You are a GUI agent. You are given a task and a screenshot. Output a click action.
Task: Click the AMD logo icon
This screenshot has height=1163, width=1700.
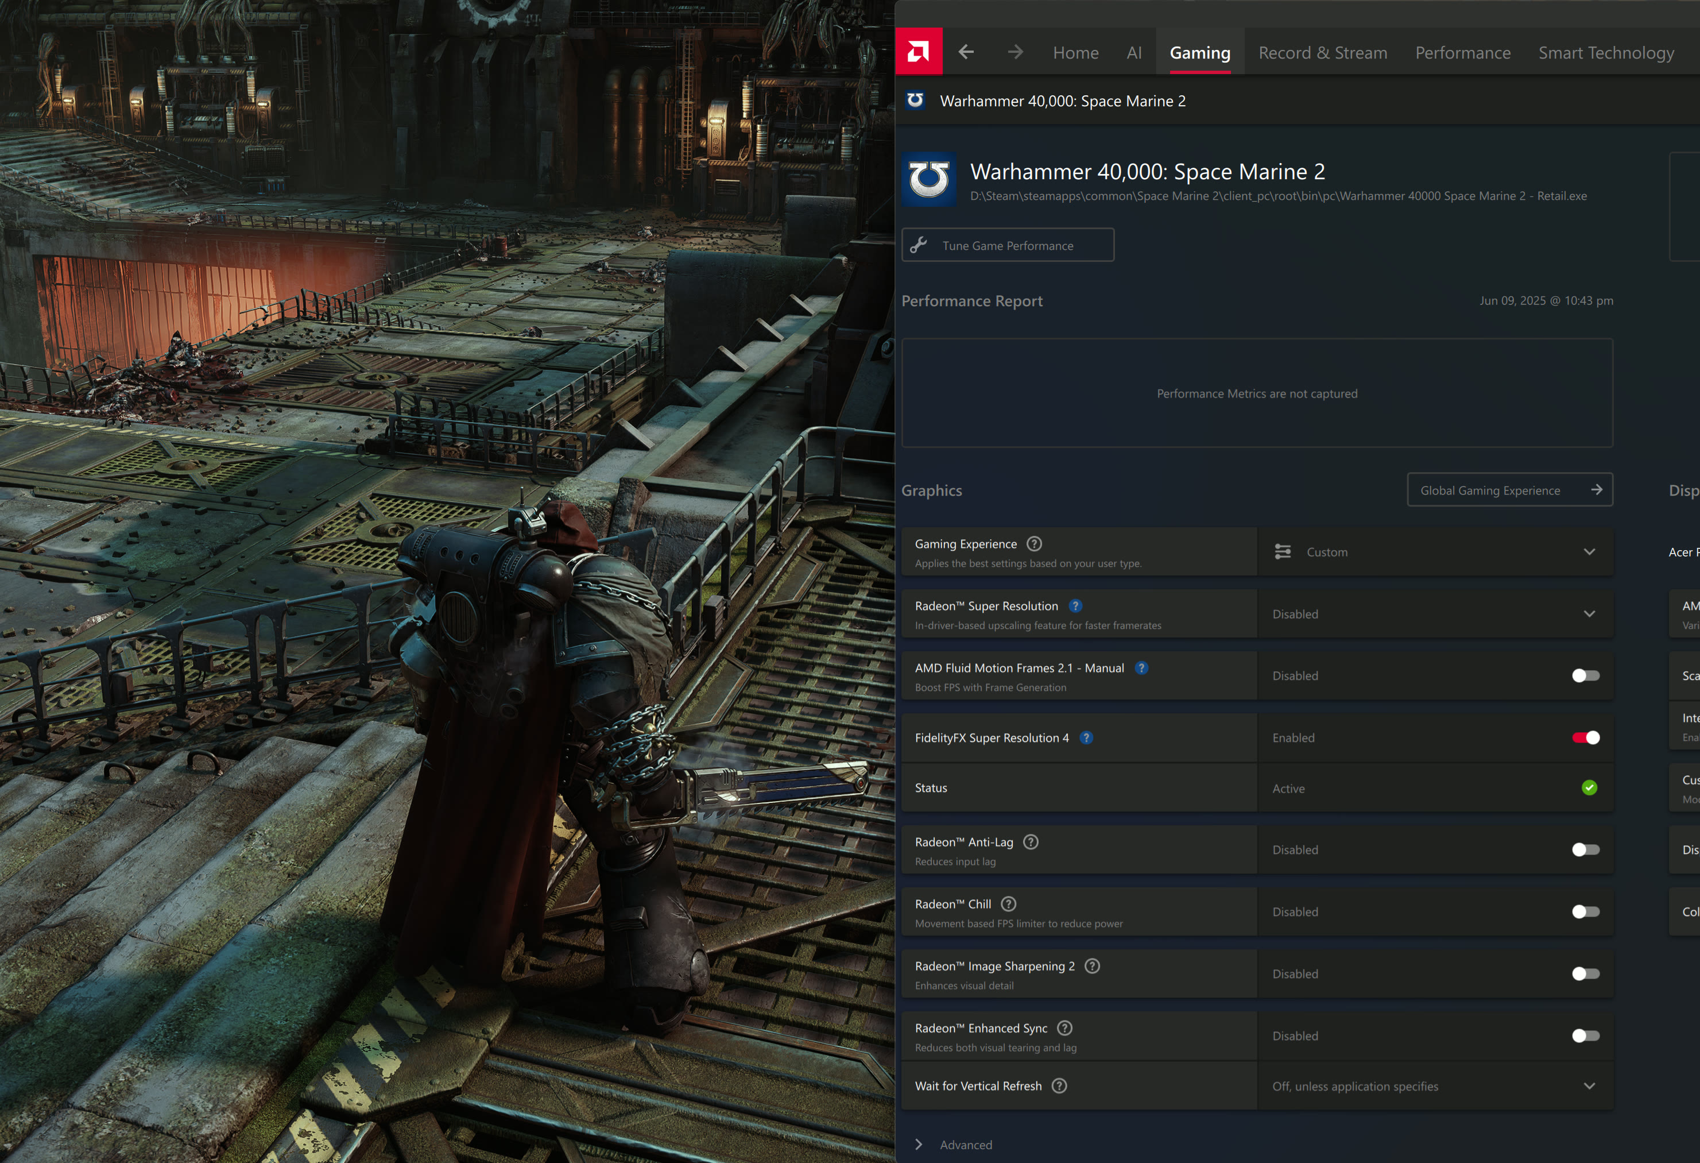(918, 52)
